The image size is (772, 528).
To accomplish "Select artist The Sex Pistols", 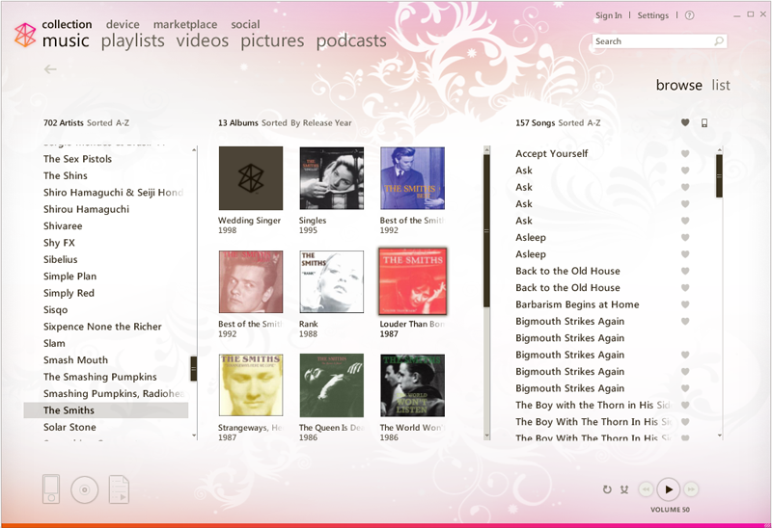I will 77,159.
